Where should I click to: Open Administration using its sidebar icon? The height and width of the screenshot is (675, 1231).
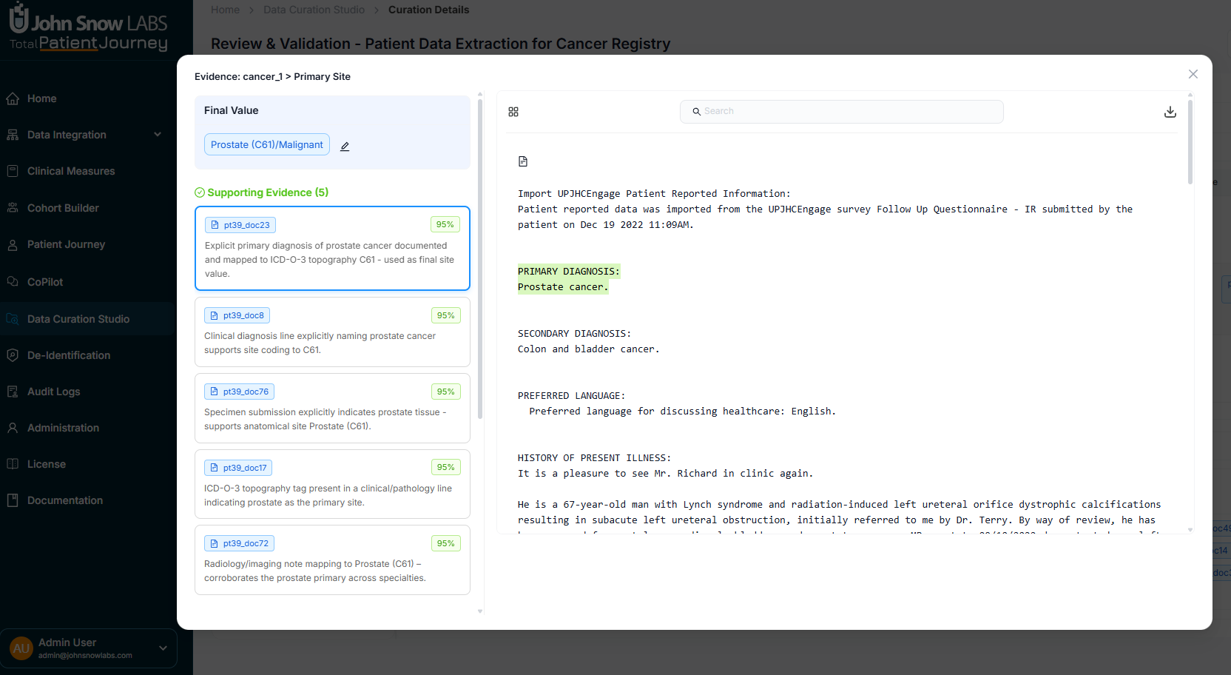pos(13,427)
